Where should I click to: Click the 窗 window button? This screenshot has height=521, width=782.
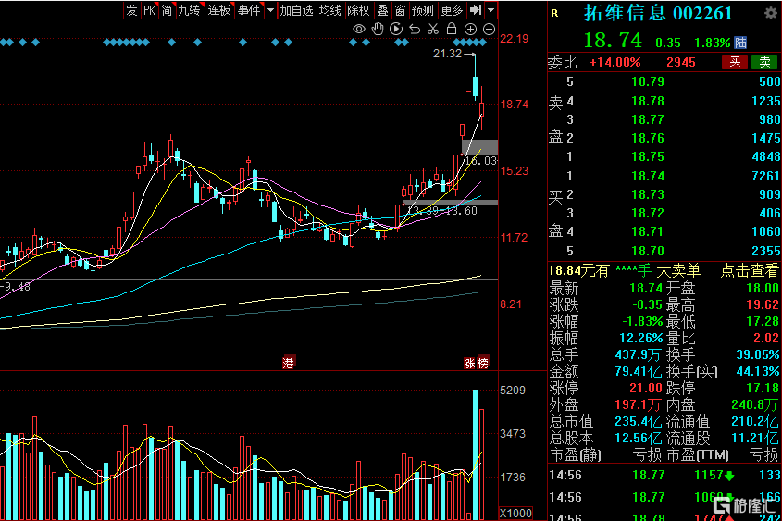[400, 10]
